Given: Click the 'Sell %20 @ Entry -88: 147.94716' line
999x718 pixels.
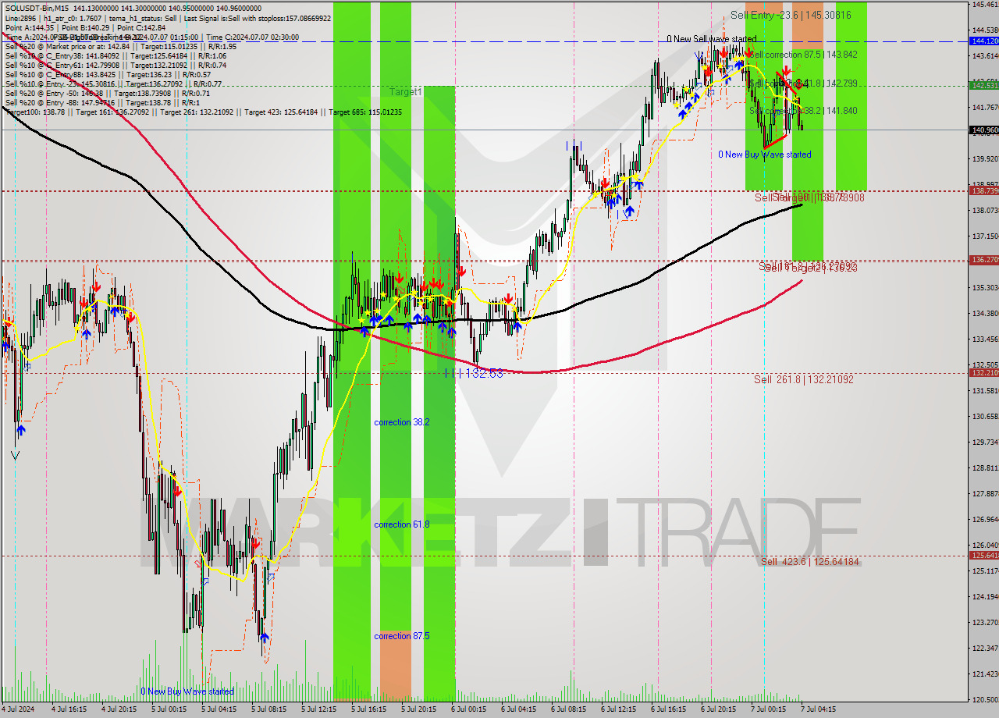Looking at the screenshot, I should click(x=101, y=102).
